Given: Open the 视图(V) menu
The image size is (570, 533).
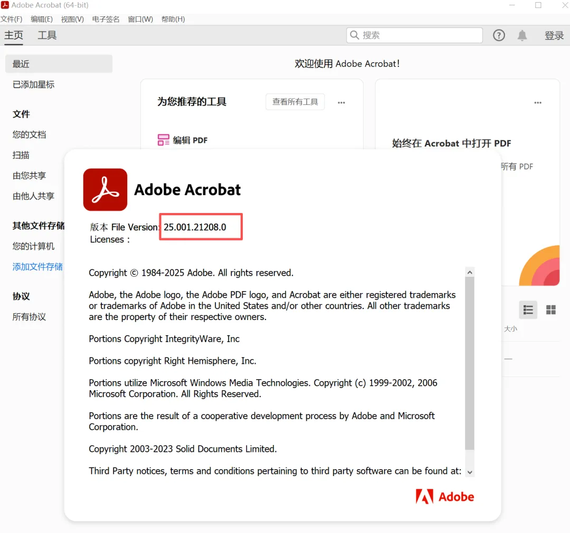Looking at the screenshot, I should click(72, 20).
